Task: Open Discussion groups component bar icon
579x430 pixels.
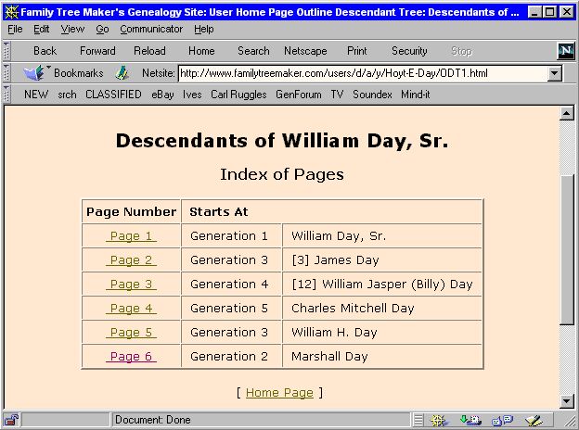Action: 502,420
